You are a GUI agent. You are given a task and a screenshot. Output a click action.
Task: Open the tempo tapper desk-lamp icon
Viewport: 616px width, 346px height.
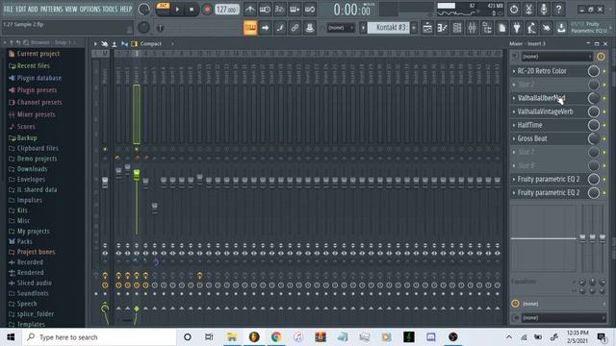[x=531, y=28]
